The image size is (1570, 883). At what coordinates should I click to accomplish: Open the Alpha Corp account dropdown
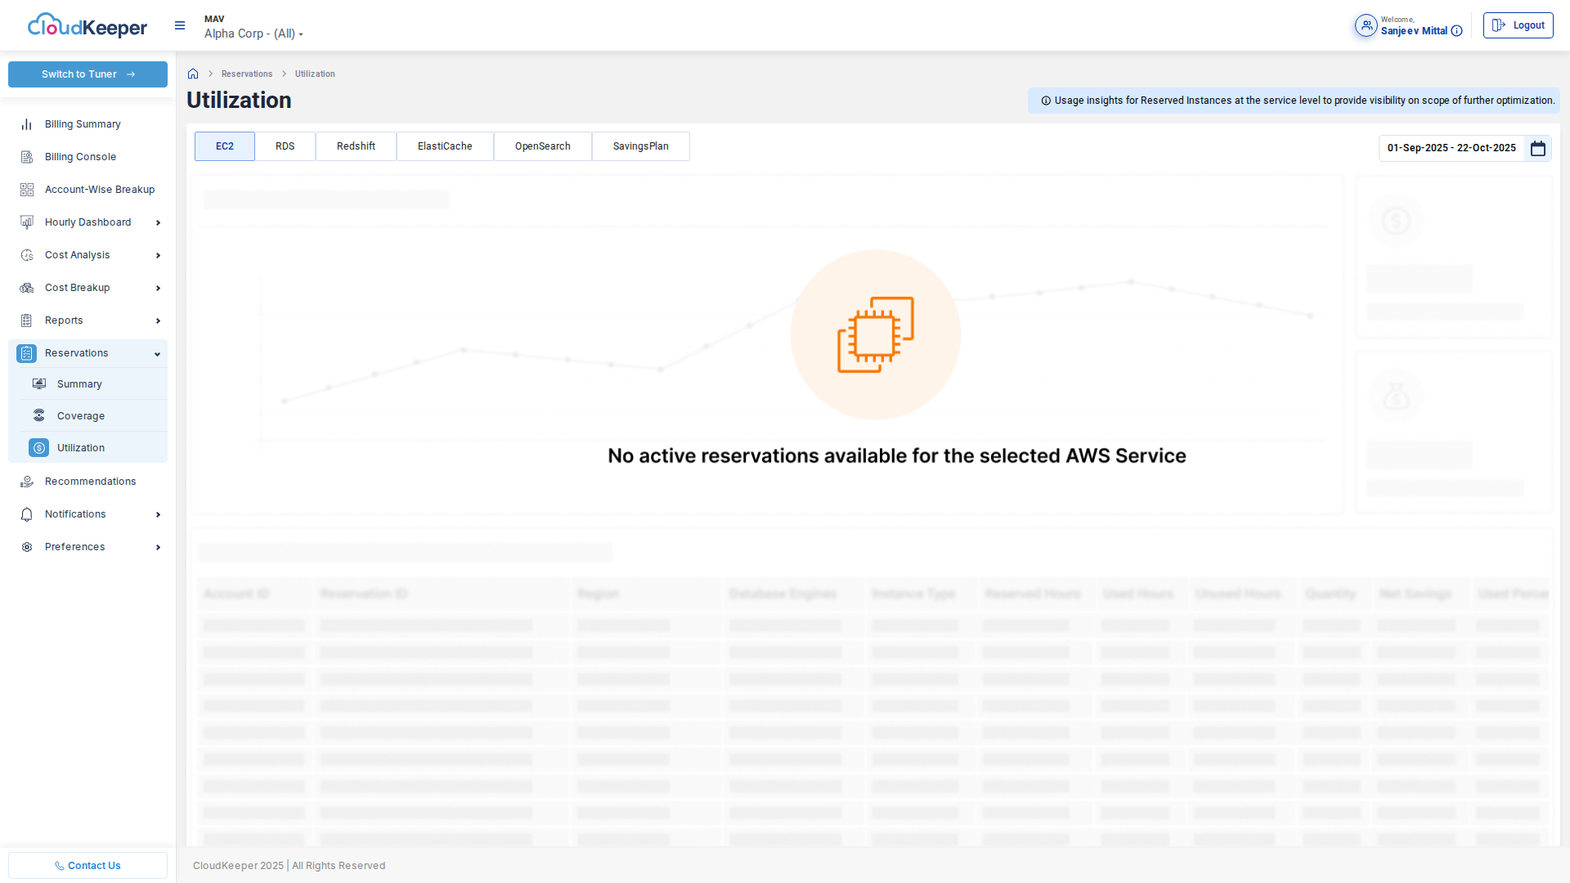tap(253, 34)
